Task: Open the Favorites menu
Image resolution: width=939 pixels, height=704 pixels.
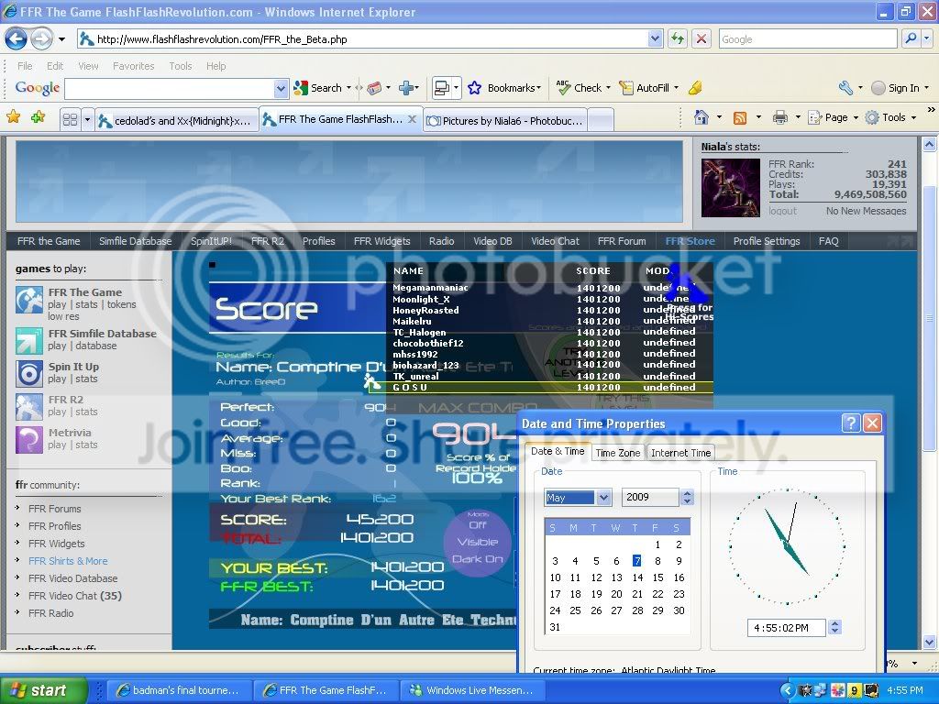Action: pos(133,66)
